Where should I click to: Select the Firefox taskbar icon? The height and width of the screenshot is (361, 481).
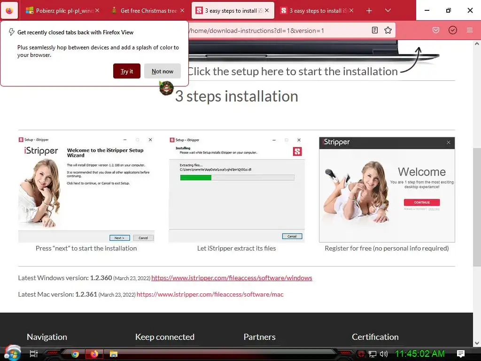click(x=94, y=354)
